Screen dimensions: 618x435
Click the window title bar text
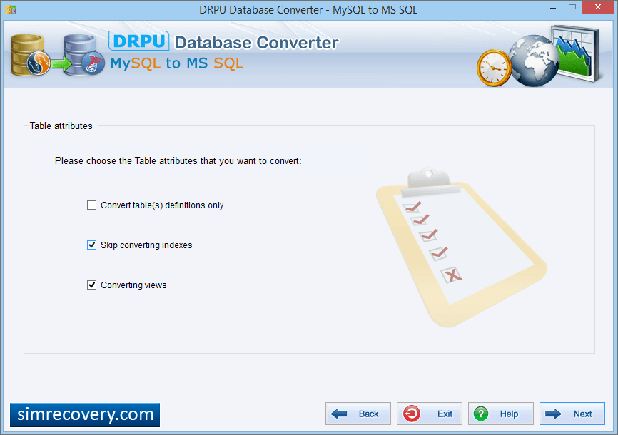[x=308, y=10]
